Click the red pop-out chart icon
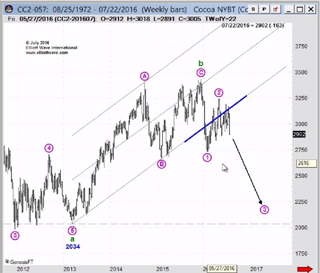320x273 pixels. pos(275,9)
